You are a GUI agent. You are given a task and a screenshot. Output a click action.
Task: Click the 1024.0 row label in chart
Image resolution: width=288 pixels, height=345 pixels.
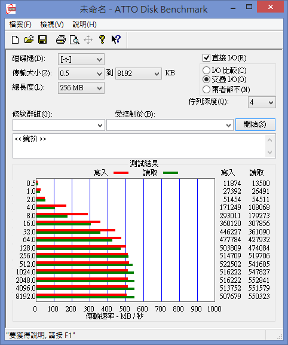pos(26,272)
